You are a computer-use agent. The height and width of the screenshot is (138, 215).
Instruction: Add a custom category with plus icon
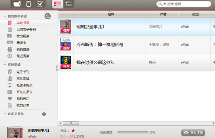pos(44,114)
